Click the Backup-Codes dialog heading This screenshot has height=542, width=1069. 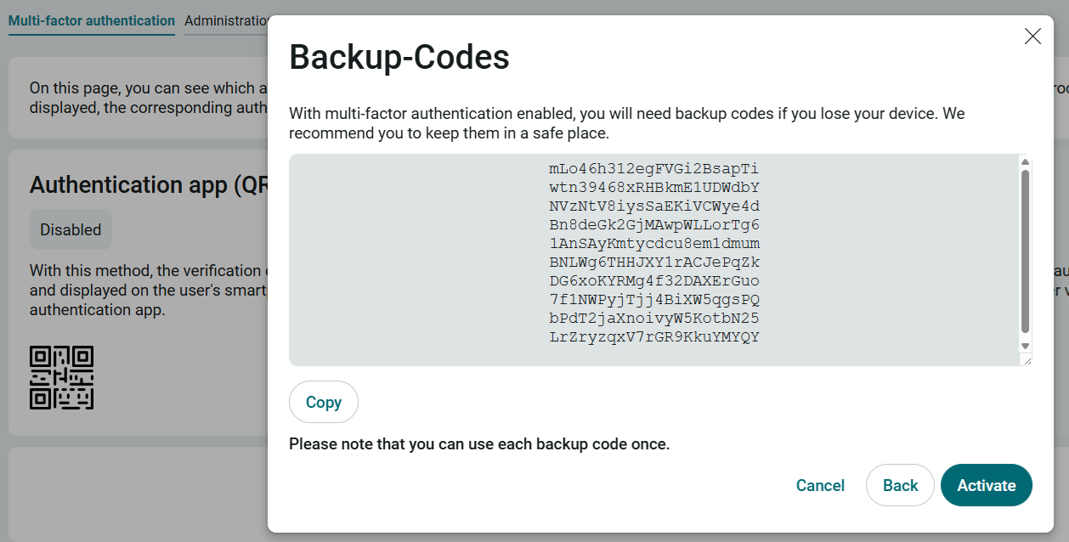coord(399,57)
